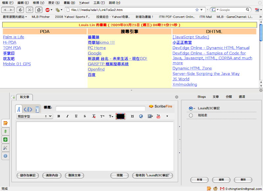Screen dimensions: 263x191
Task: Click the Stop loading X button
Action: [x=30, y=10]
